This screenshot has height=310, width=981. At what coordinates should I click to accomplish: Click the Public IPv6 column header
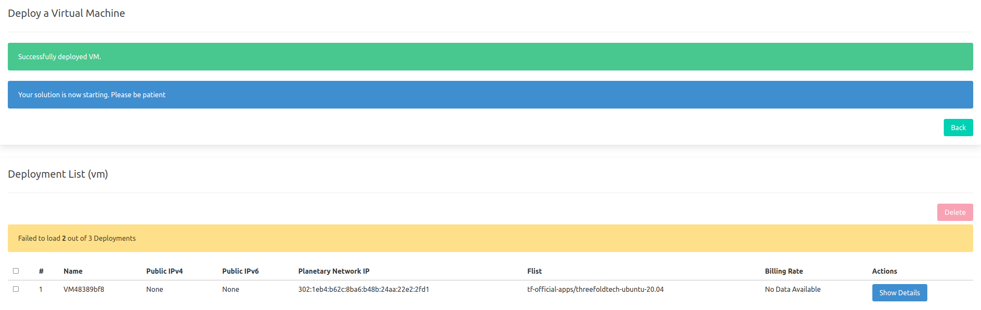[240, 271]
